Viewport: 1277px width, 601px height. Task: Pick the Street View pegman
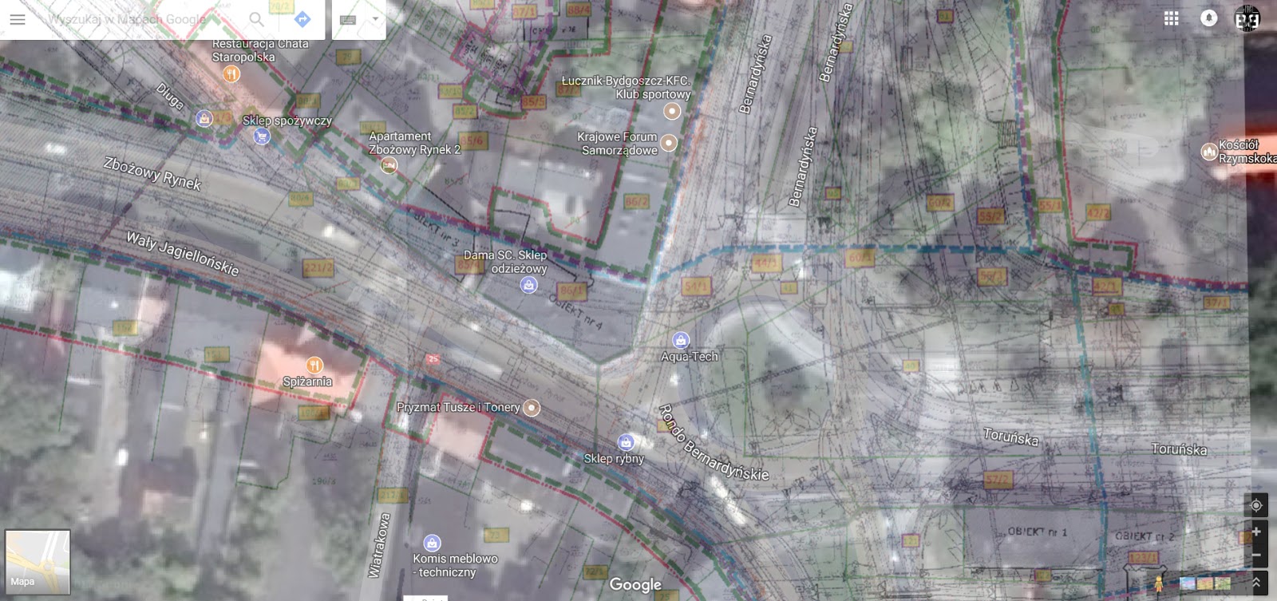1158,583
